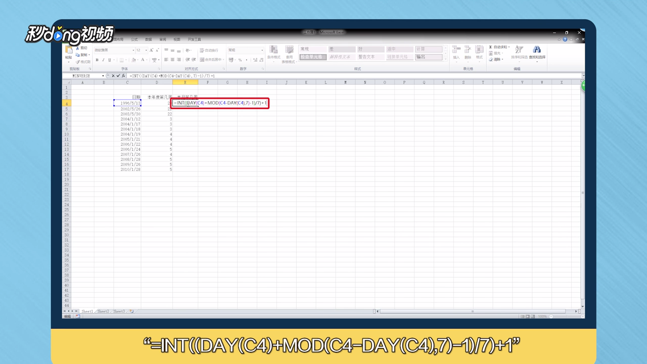Click the orientation text angle icon
This screenshot has width=647, height=364.
click(188, 51)
